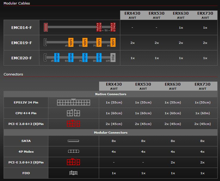Select the EMC019-F cable label
The width and height of the screenshot is (220, 181).
[x=21, y=43]
